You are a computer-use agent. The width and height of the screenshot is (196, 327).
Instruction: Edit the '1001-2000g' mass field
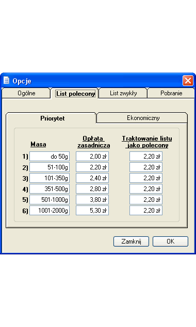click(50, 211)
